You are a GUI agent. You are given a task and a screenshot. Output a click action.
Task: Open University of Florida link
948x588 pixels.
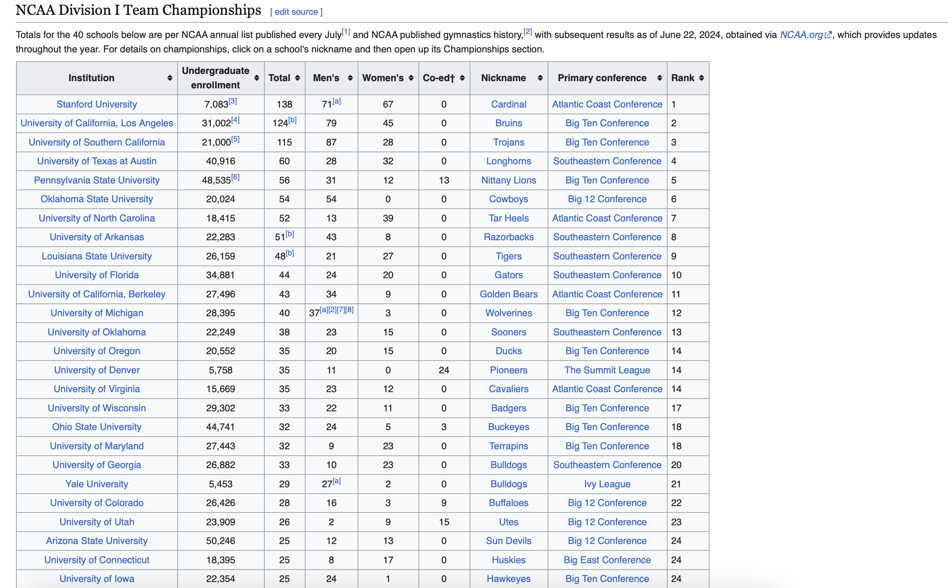(97, 275)
